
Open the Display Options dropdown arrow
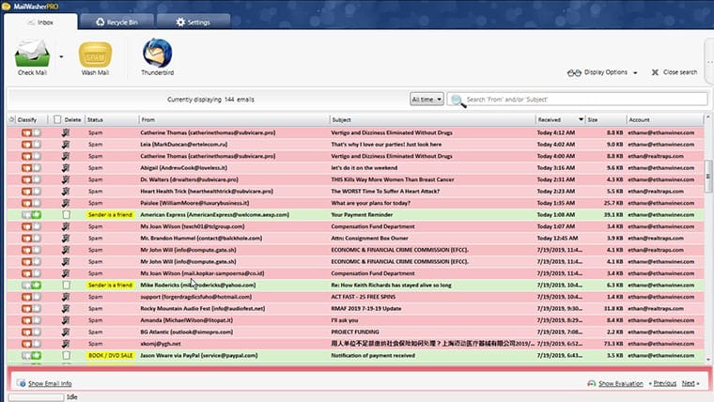pos(636,73)
